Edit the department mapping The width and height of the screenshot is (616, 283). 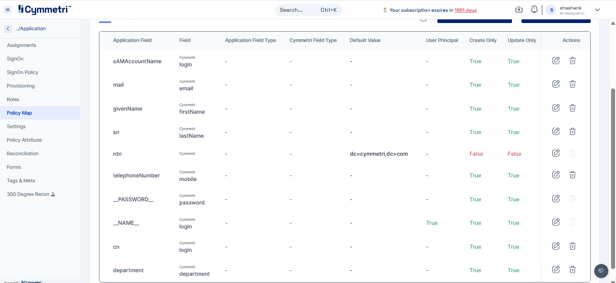pyautogui.click(x=556, y=269)
